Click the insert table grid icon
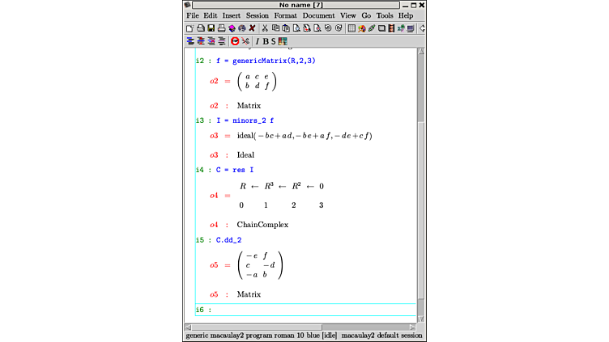609x342 pixels. point(351,28)
